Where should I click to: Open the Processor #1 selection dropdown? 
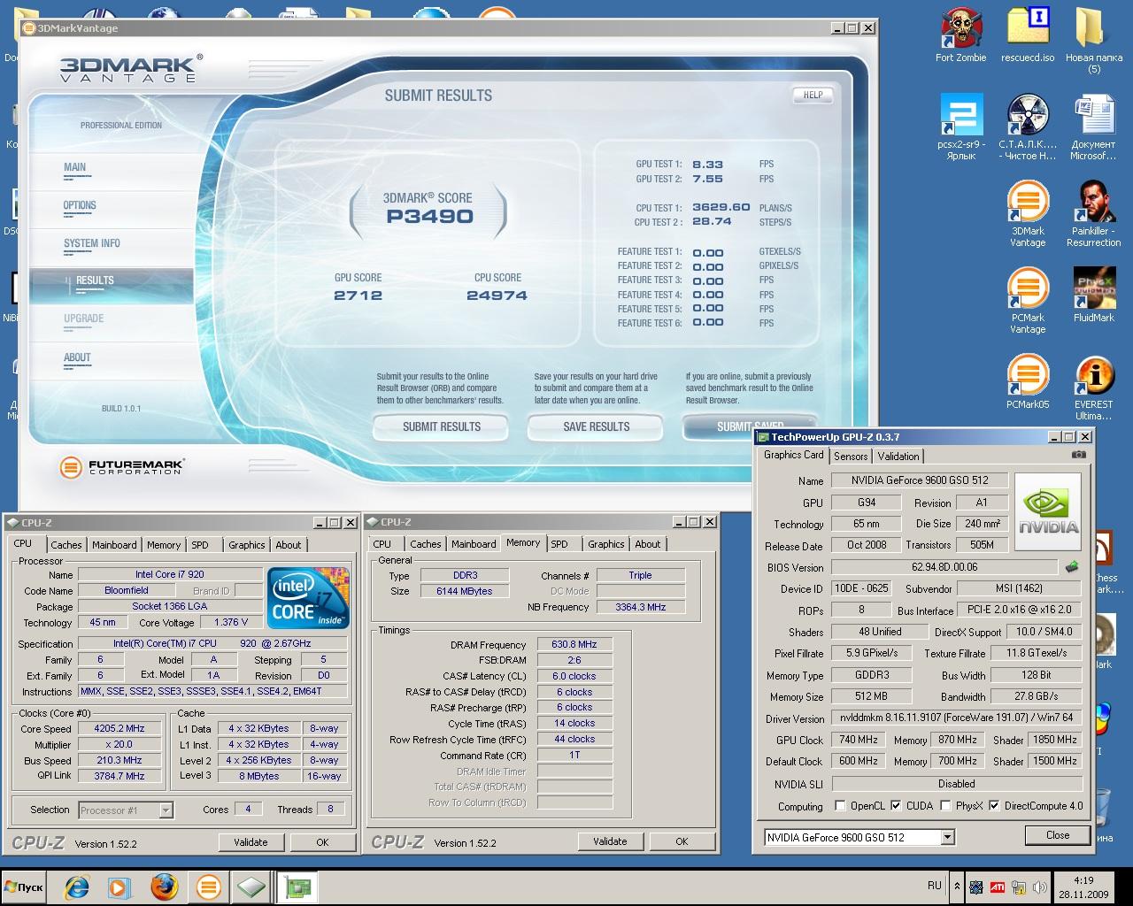166,810
